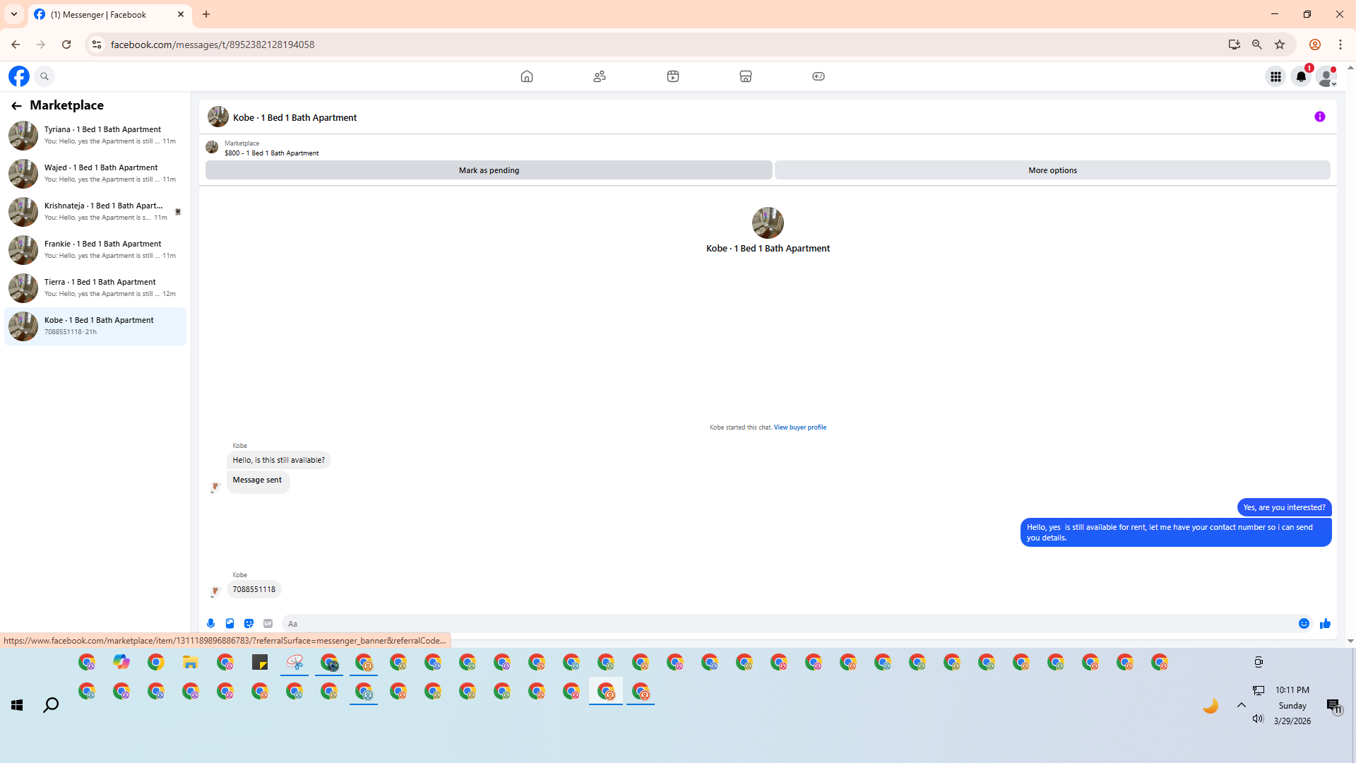Open the Facebook search icon
The width and height of the screenshot is (1356, 763).
click(44, 76)
